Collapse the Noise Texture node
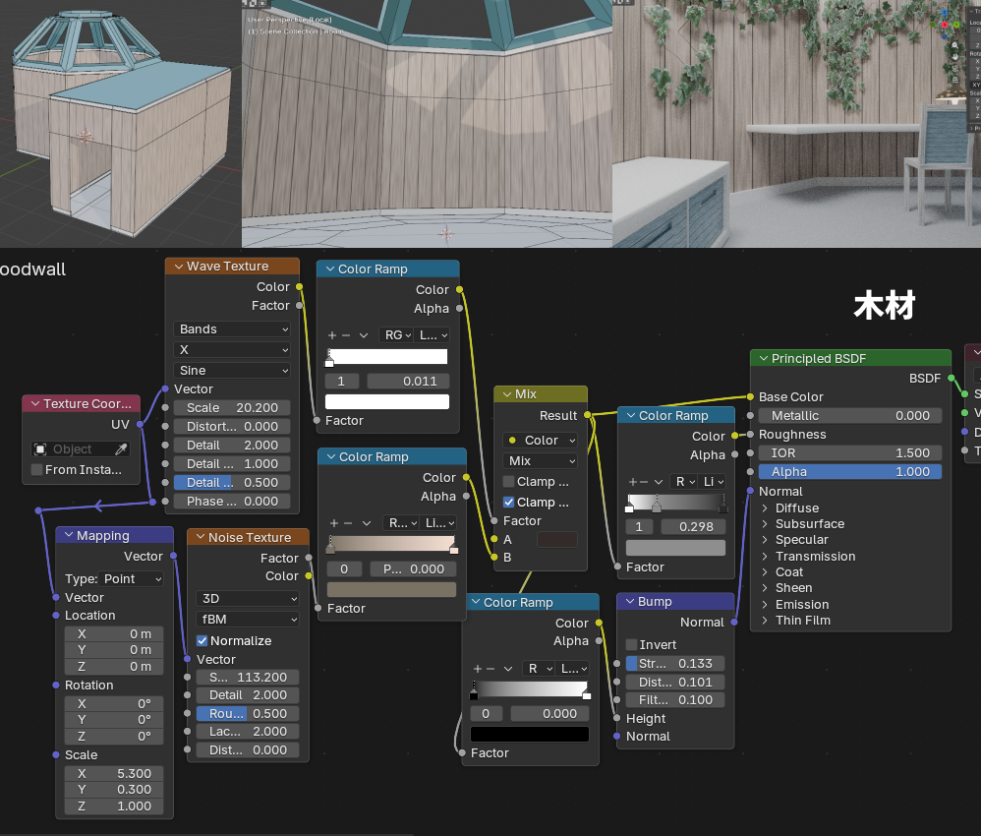 click(x=199, y=538)
